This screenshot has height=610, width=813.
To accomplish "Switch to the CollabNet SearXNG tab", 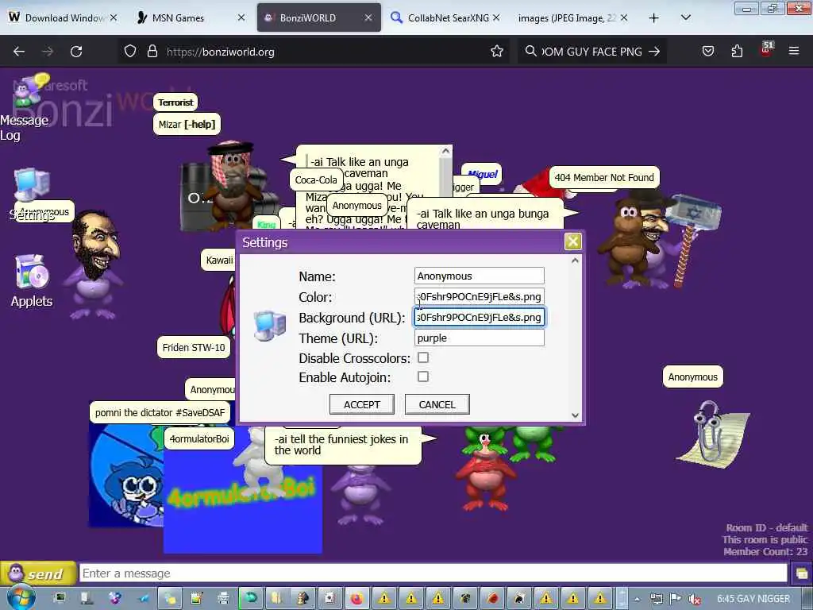I will pos(446,17).
